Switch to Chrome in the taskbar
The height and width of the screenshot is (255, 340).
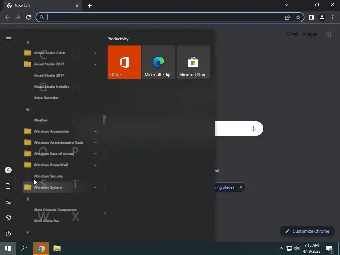click(41, 248)
